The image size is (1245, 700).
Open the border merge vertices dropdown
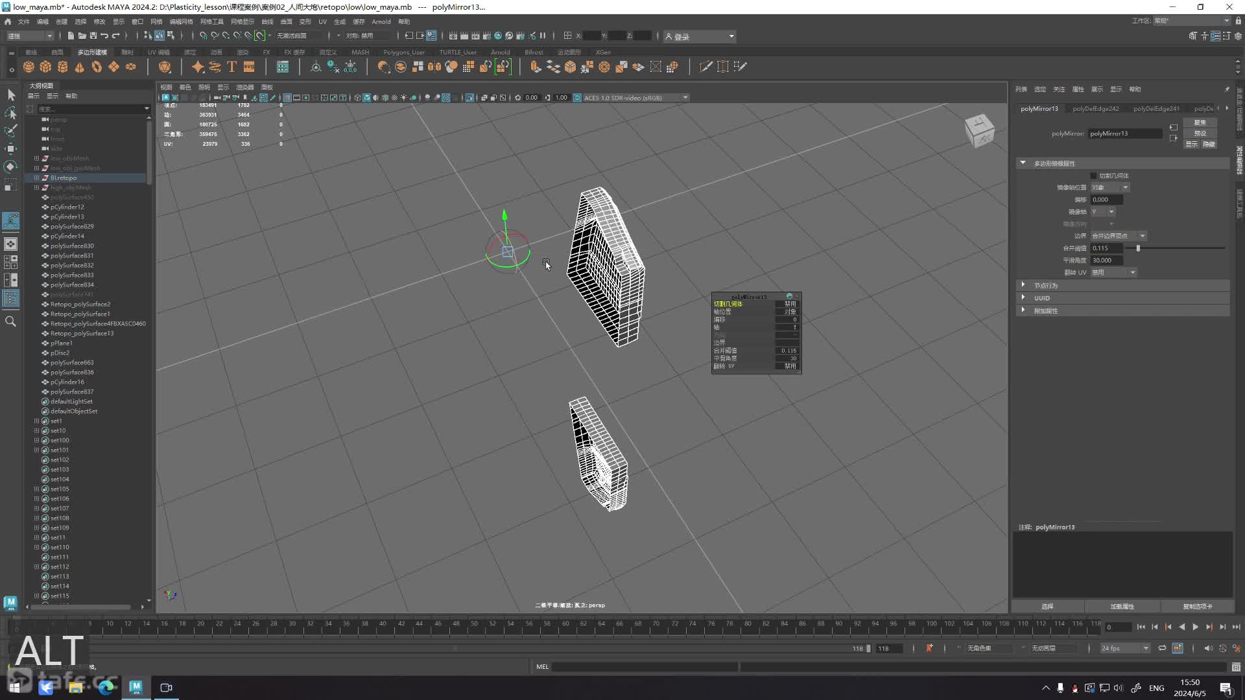coord(1119,236)
